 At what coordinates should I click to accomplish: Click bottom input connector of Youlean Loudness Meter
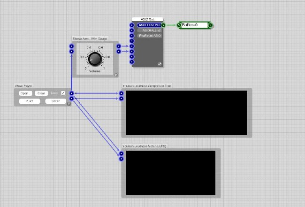tap(121, 159)
